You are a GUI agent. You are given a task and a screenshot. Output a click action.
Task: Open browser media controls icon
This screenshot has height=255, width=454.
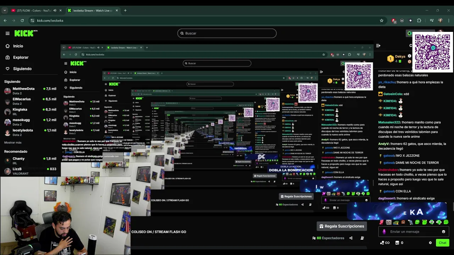coord(432,21)
